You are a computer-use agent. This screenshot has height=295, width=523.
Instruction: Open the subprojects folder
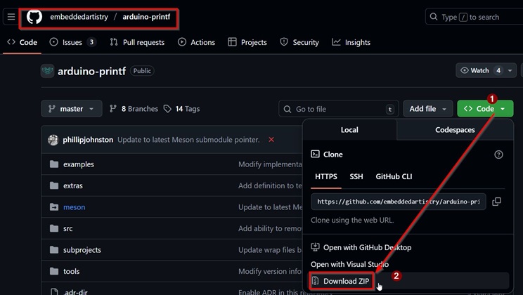pyautogui.click(x=82, y=249)
